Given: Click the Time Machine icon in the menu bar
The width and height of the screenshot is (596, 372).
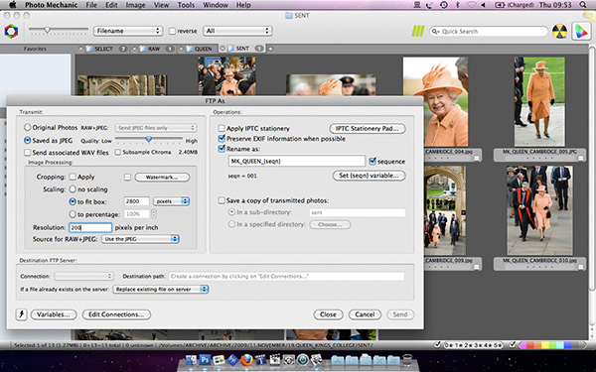Looking at the screenshot, I should tap(444, 5).
